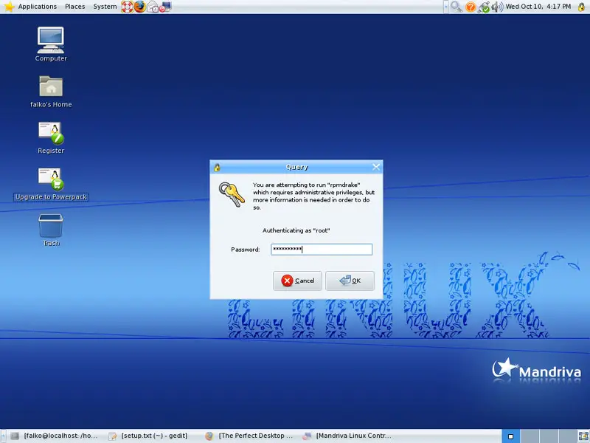Viewport: 590px width, 443px height.
Task: Select the first active workspace in switcher
Action: coord(510,436)
